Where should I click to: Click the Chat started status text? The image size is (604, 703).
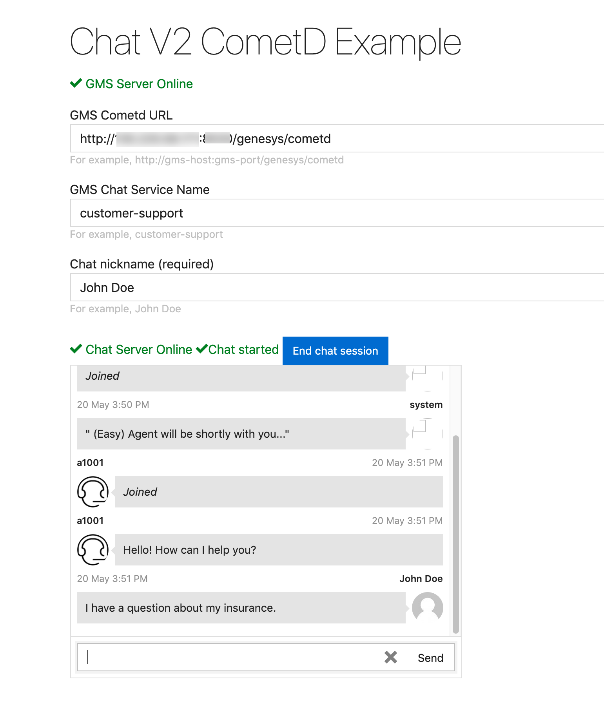(243, 350)
